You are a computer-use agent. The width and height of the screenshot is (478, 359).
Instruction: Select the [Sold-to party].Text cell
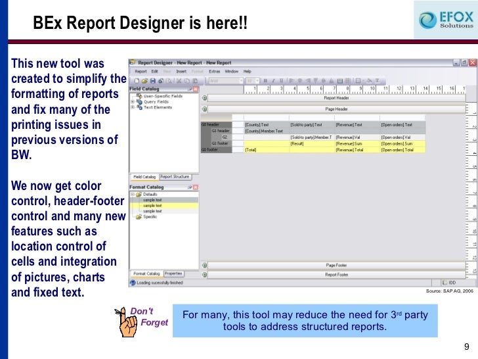[x=312, y=124]
